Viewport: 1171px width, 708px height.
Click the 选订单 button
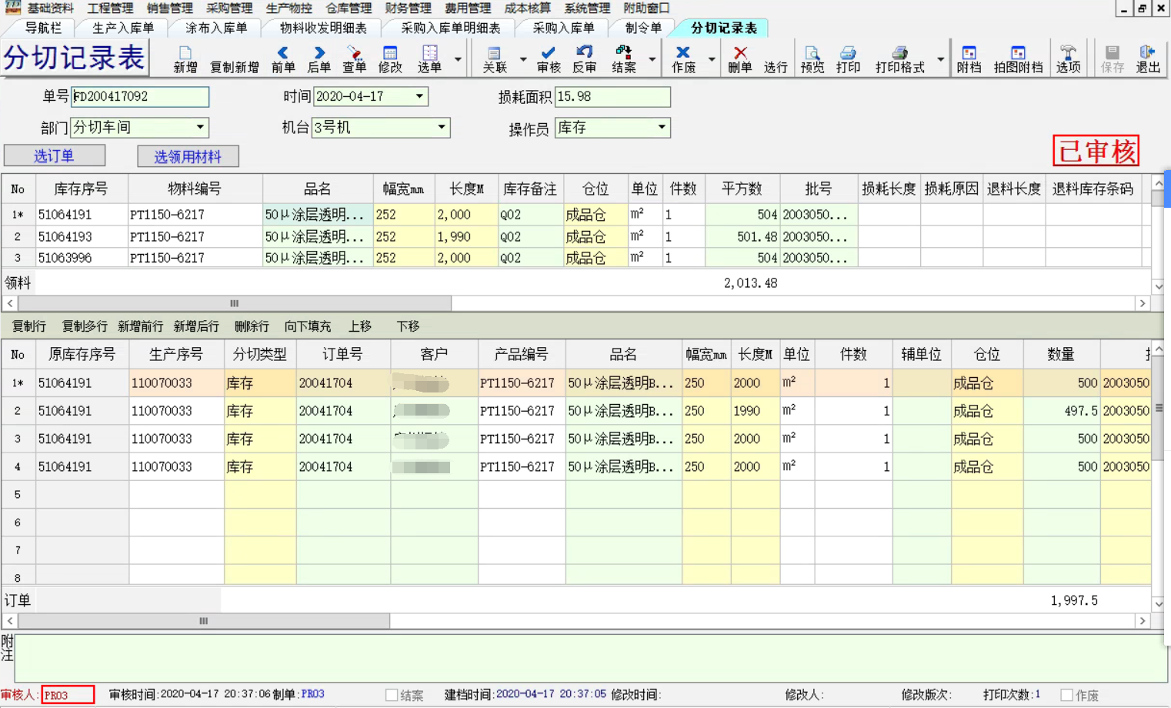(55, 156)
